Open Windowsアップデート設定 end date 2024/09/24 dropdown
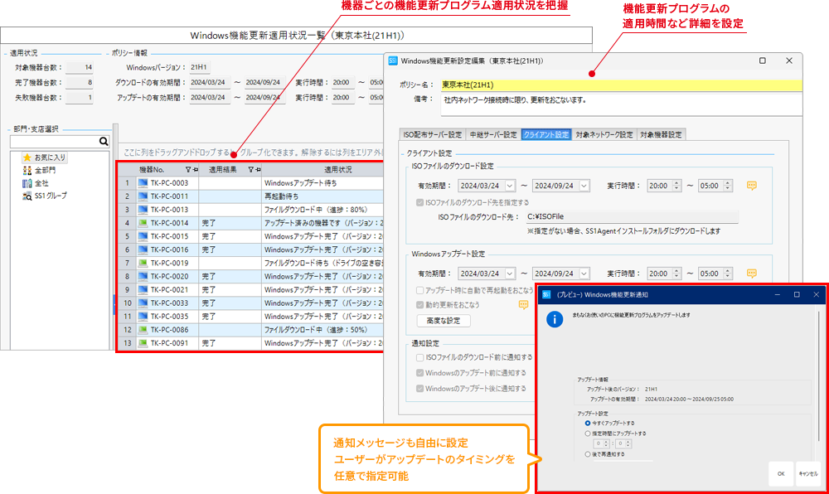The image size is (829, 494). pyautogui.click(x=584, y=274)
